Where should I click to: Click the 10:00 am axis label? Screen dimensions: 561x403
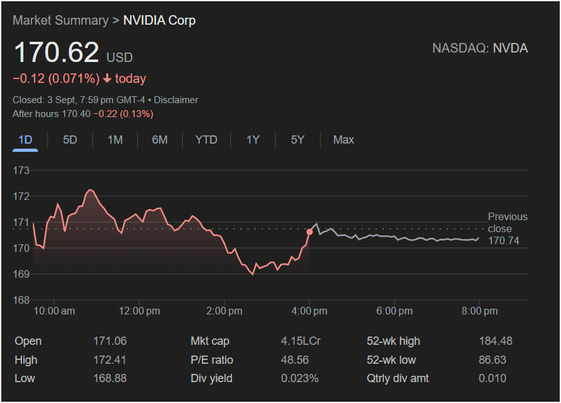tap(54, 311)
